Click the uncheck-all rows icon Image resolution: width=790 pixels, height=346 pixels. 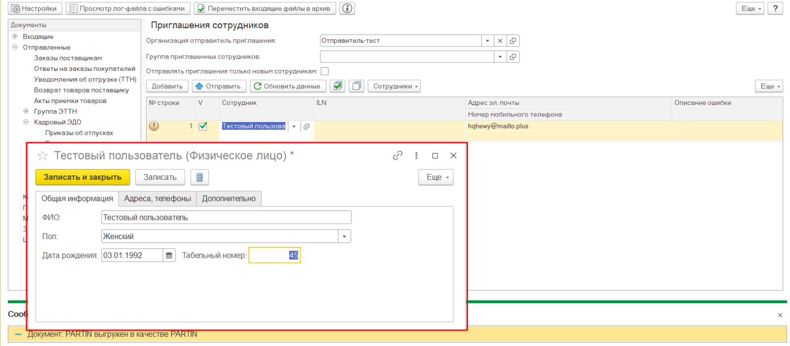(x=356, y=86)
